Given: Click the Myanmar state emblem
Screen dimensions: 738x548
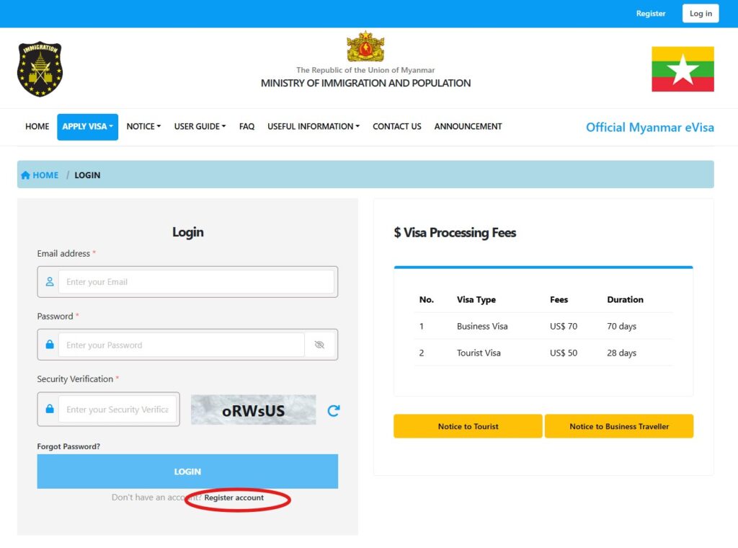Looking at the screenshot, I should (x=365, y=47).
